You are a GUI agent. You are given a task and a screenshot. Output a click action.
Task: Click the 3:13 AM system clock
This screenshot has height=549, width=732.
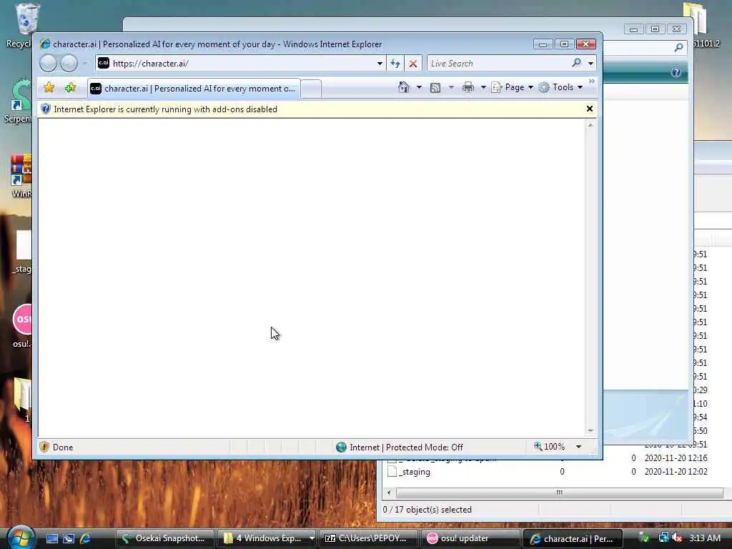pyautogui.click(x=704, y=538)
